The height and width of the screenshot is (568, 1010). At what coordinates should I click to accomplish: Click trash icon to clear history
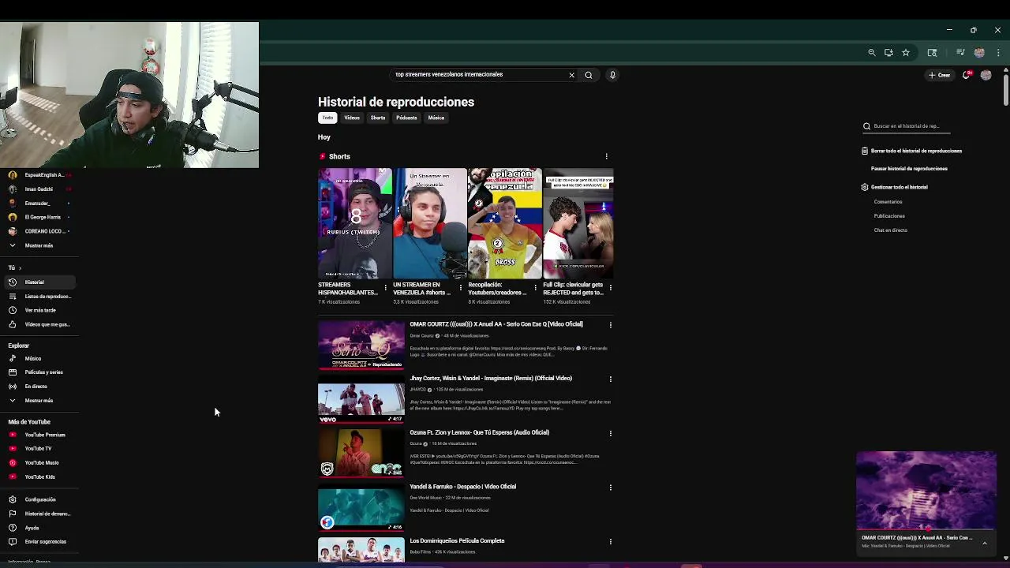pos(865,151)
